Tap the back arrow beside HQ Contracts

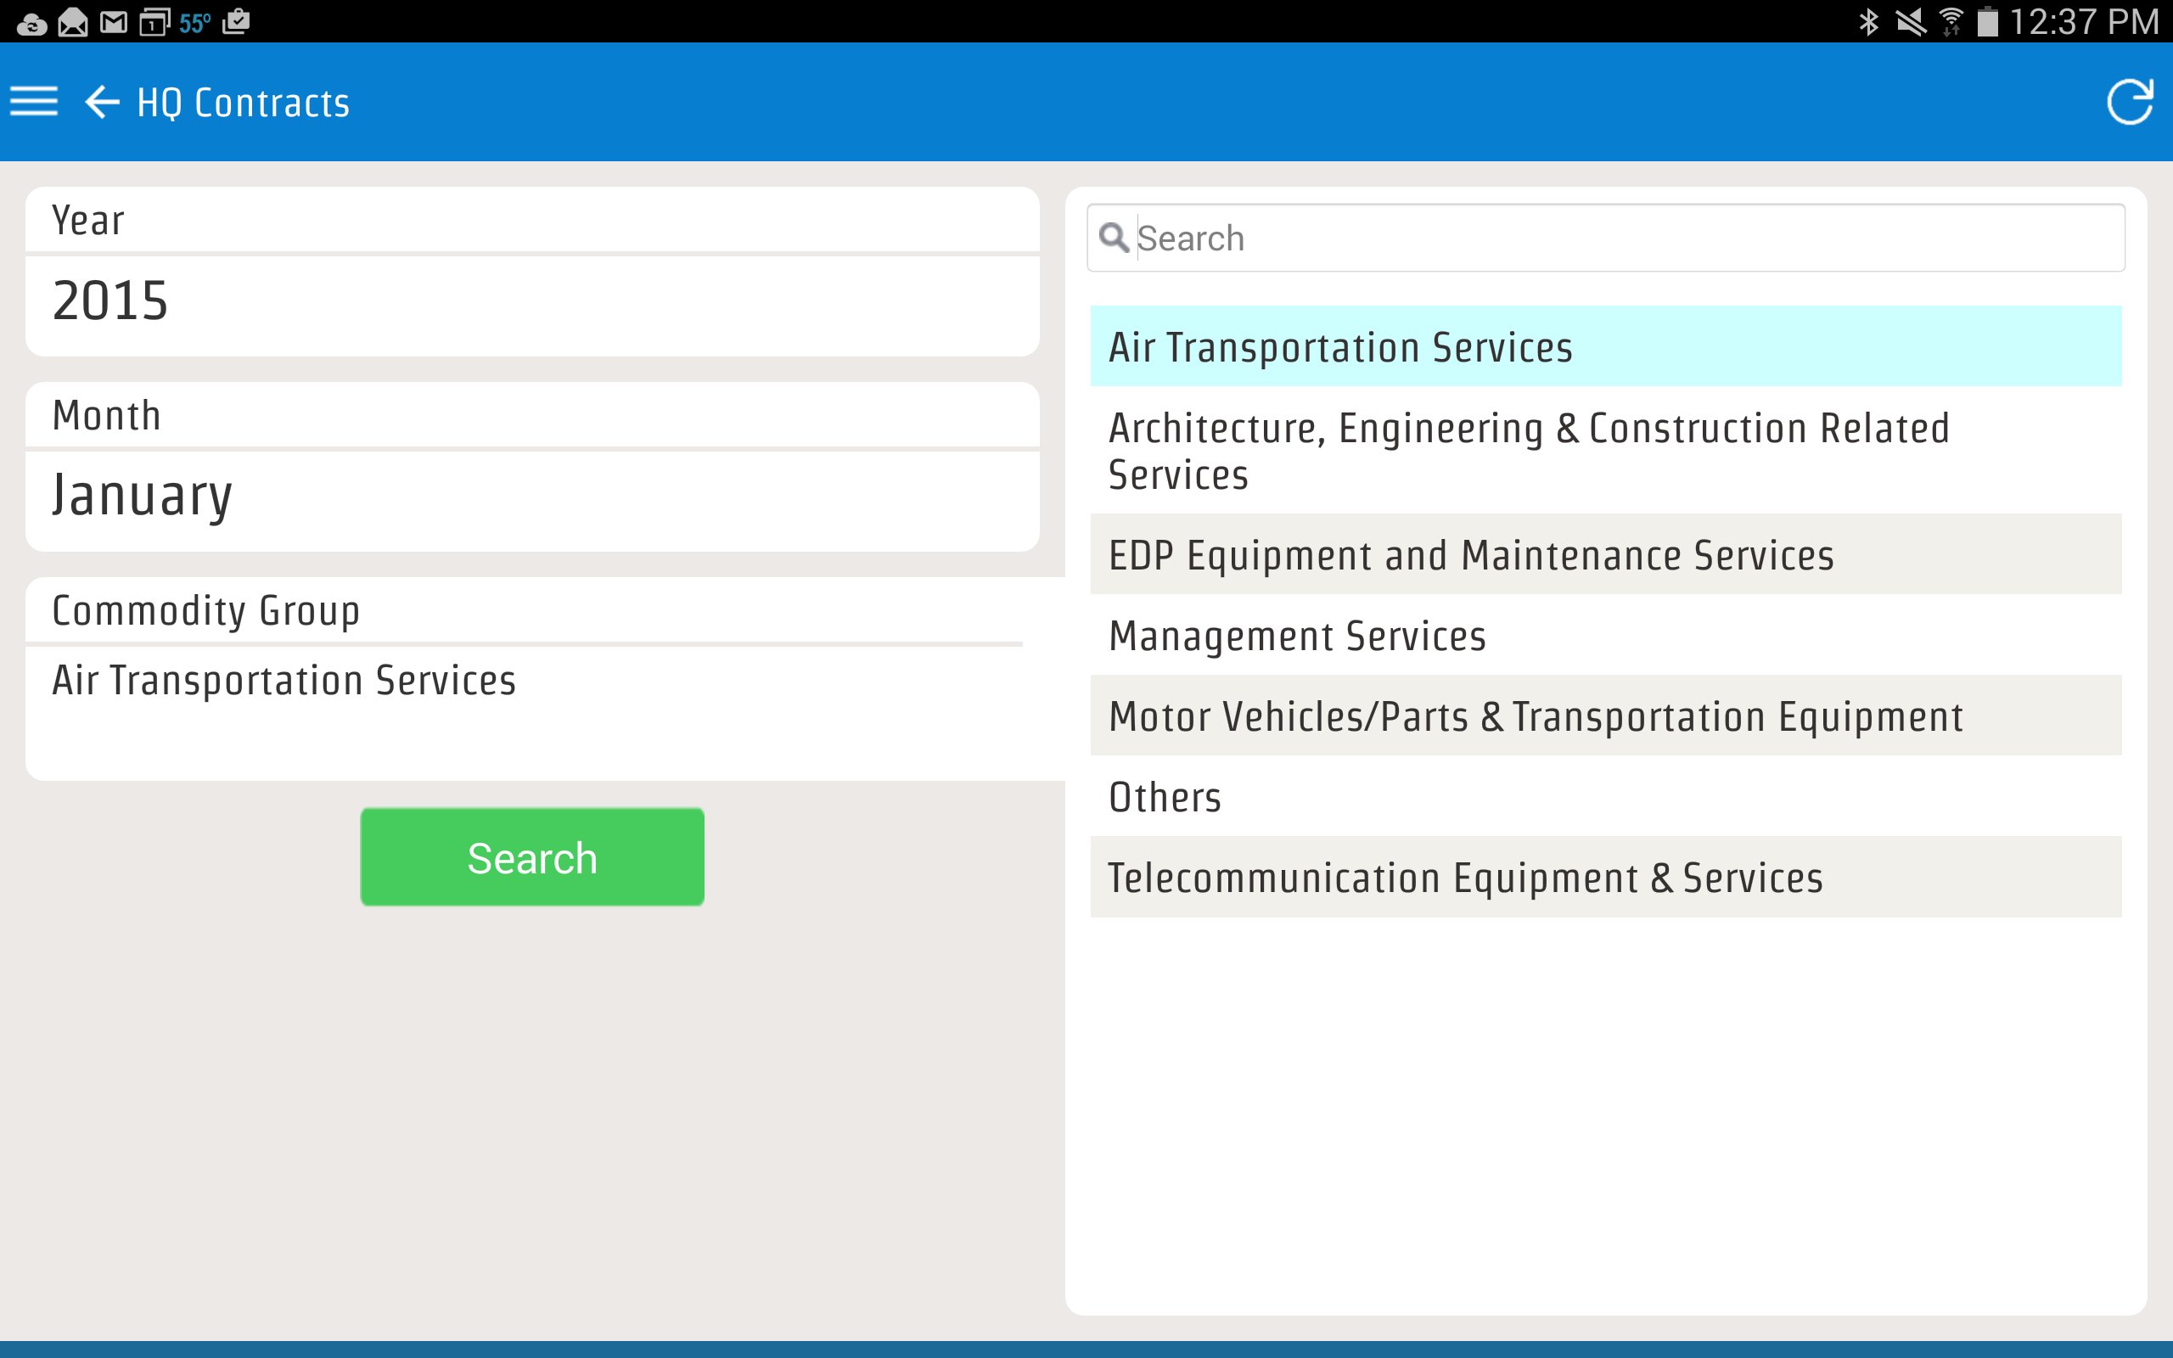pyautogui.click(x=102, y=102)
